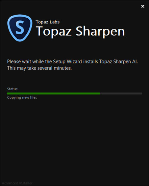Viewport: 149px width, 186px height.
Task: Close the Topaz Sharpen installer window
Action: click(x=143, y=6)
